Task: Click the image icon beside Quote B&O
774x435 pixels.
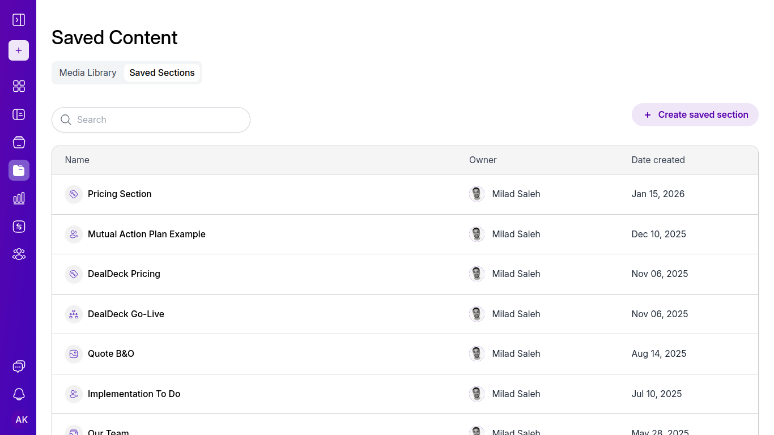Action: pos(74,353)
